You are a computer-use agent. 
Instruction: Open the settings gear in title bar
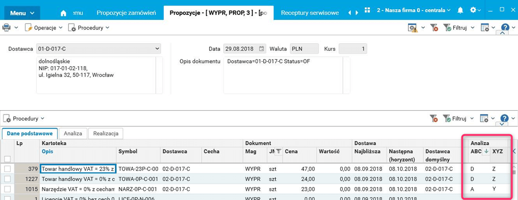coord(473,10)
